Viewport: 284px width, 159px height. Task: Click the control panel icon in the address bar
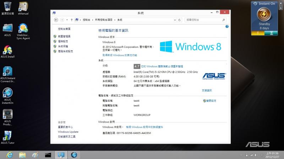(x=77, y=20)
